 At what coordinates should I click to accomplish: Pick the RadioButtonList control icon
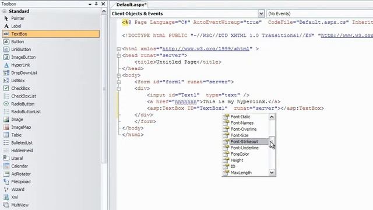coord(6,111)
